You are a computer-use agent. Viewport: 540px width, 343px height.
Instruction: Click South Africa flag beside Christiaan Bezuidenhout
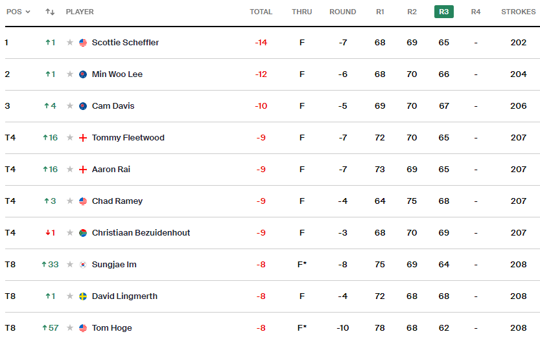[x=83, y=233]
